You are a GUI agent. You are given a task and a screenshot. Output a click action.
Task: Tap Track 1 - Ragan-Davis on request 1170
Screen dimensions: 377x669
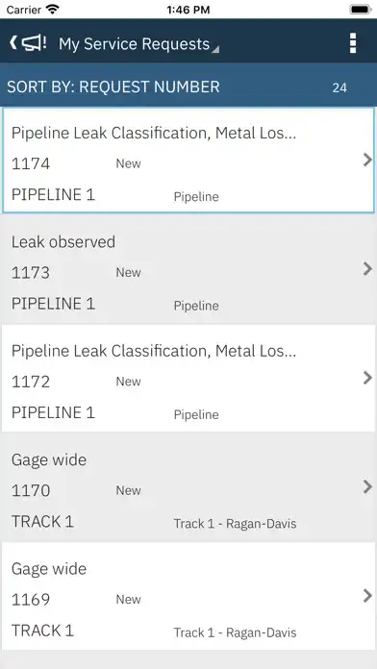pos(235,524)
